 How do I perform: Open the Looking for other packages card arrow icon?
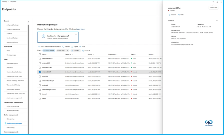pyautogui.click(x=43, y=36)
